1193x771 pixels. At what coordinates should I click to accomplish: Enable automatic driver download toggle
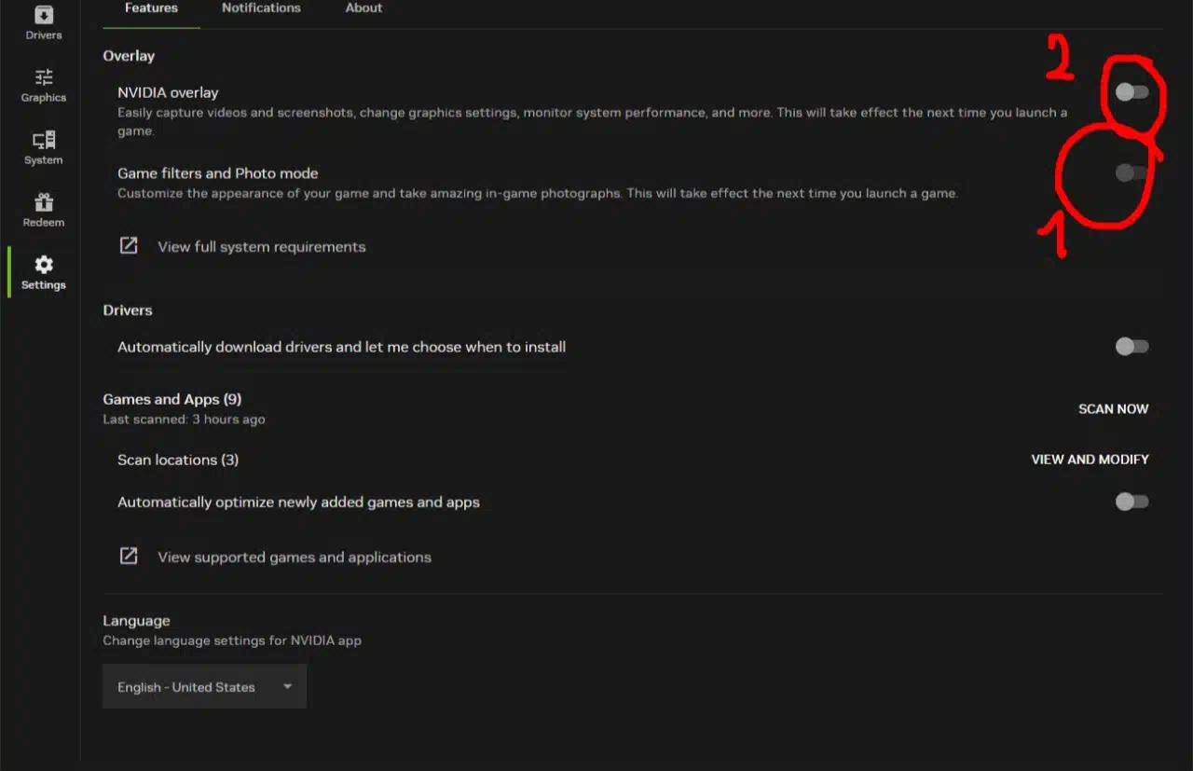1131,346
